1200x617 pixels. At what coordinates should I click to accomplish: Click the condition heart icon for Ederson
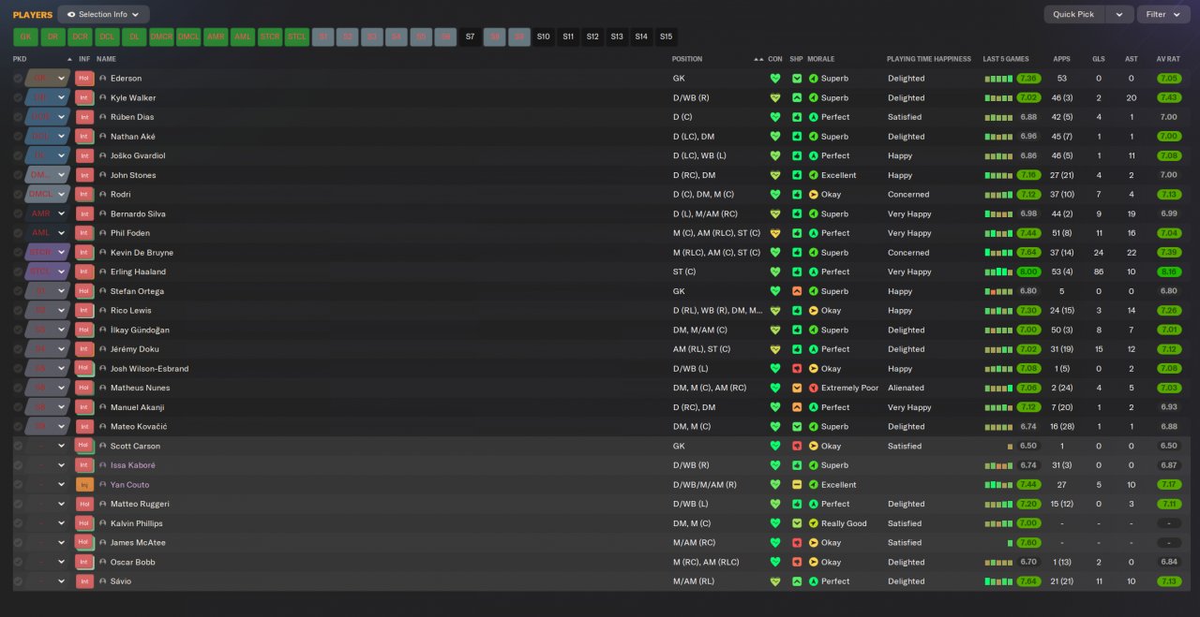pos(775,79)
